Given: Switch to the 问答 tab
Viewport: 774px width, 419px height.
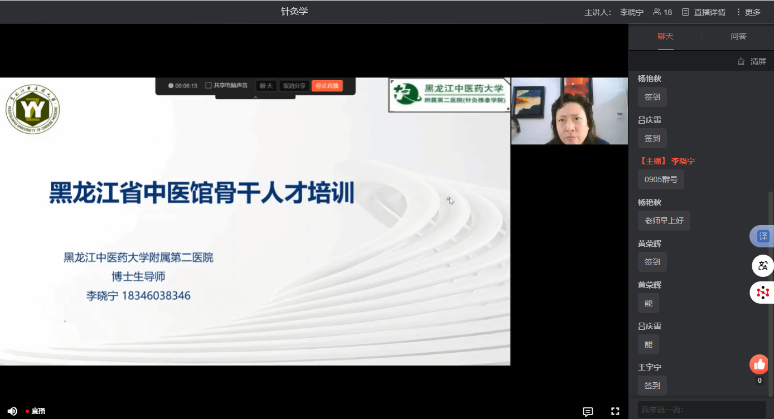Looking at the screenshot, I should 738,36.
